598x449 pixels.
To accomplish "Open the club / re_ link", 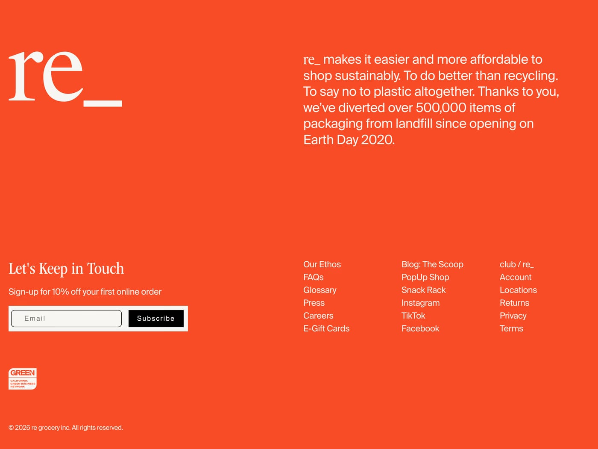I will [x=517, y=264].
